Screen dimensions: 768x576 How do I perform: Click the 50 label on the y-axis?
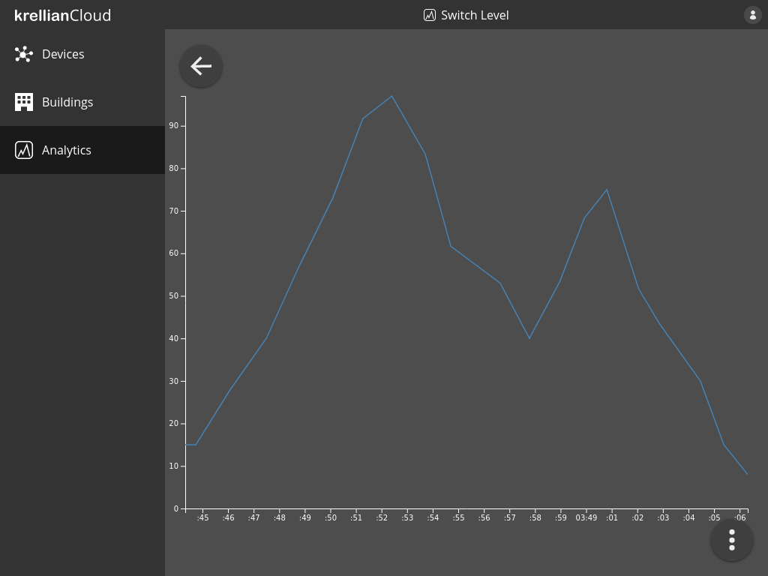(174, 296)
